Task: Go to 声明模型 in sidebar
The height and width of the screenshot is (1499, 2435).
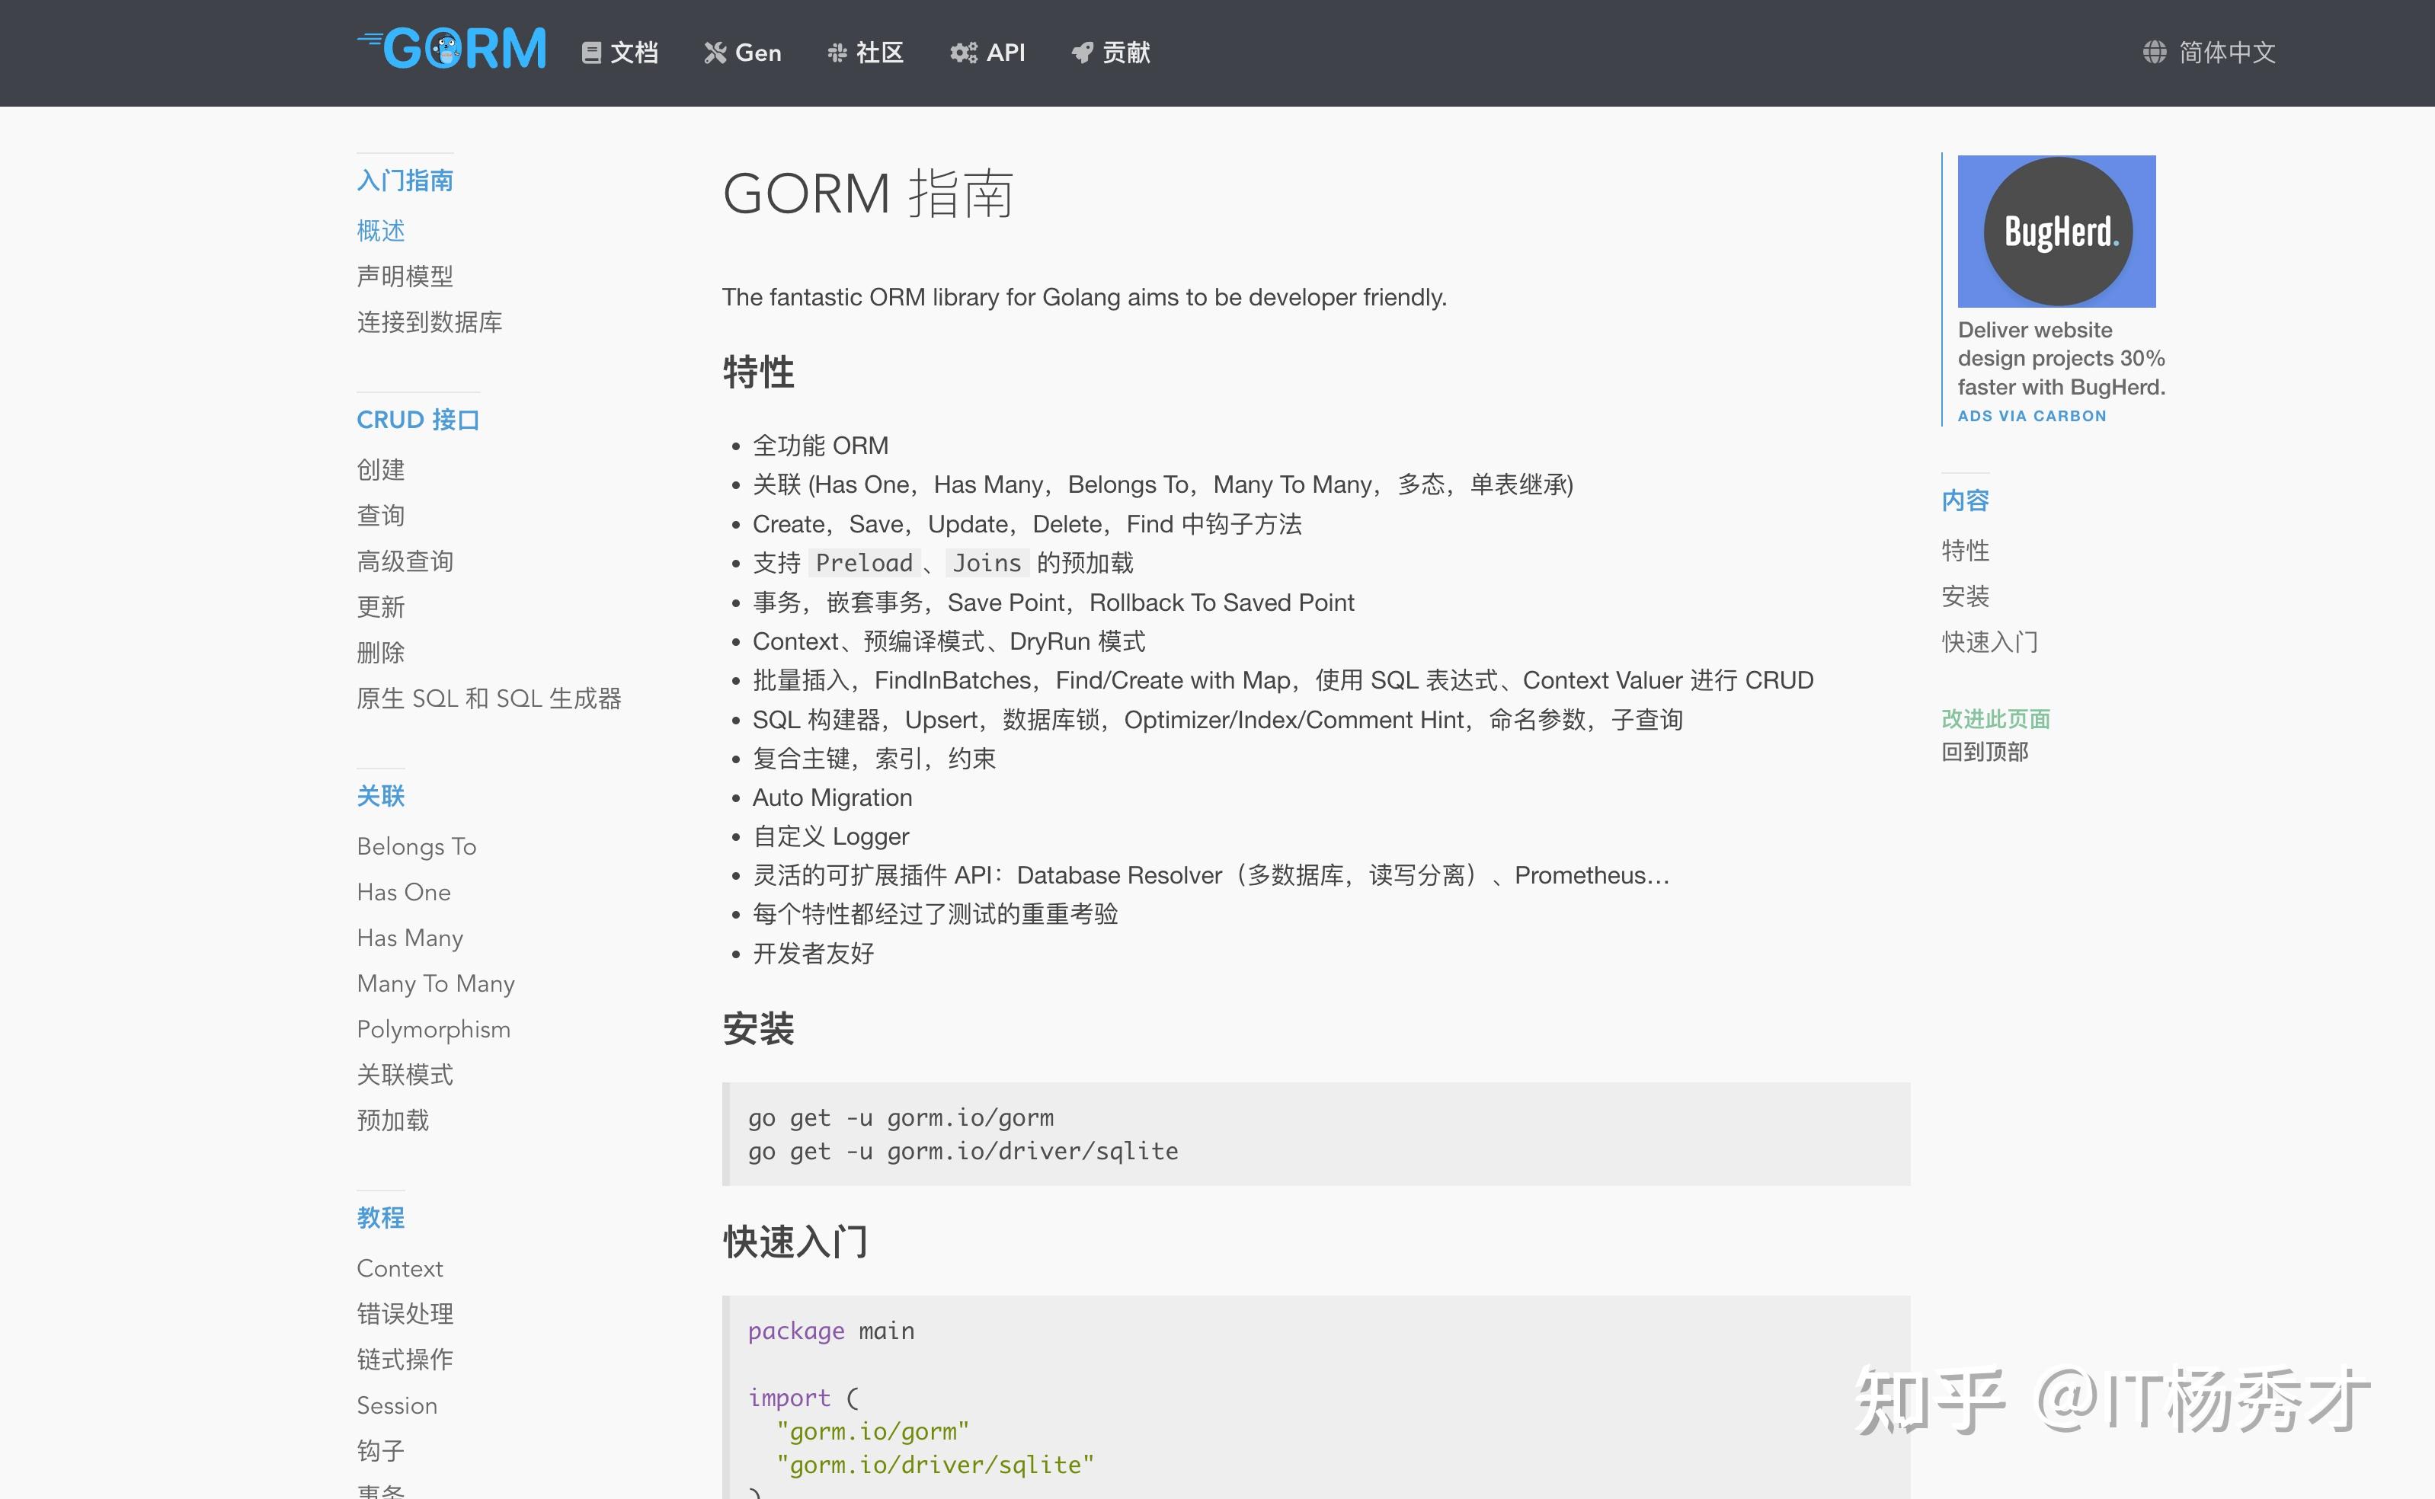Action: 405,276
